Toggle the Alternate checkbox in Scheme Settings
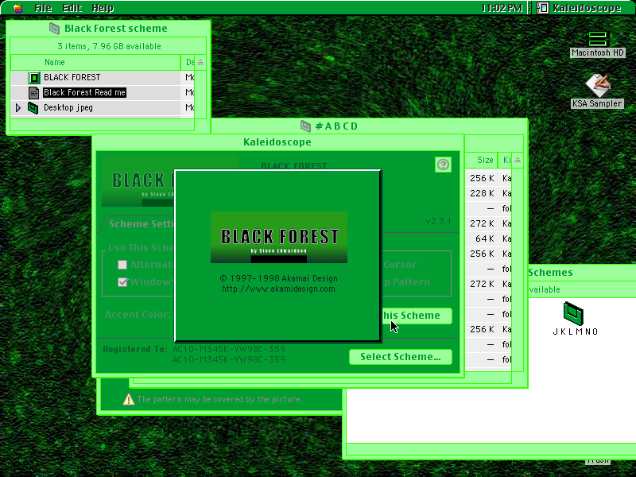This screenshot has height=477, width=636. tap(122, 265)
